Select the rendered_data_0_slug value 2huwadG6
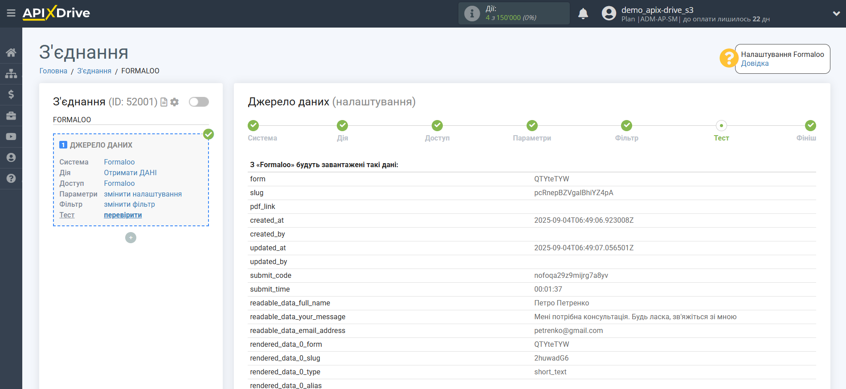846x389 pixels. [551, 358]
